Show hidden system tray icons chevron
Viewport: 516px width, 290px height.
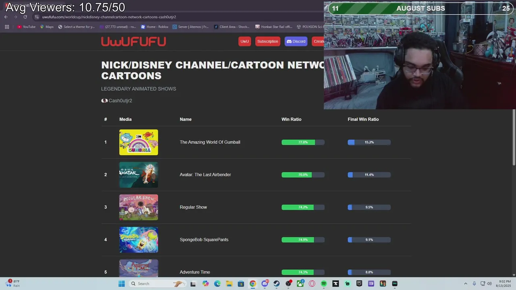(466, 284)
